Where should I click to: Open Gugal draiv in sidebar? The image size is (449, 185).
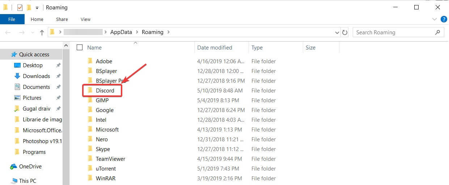(37, 108)
